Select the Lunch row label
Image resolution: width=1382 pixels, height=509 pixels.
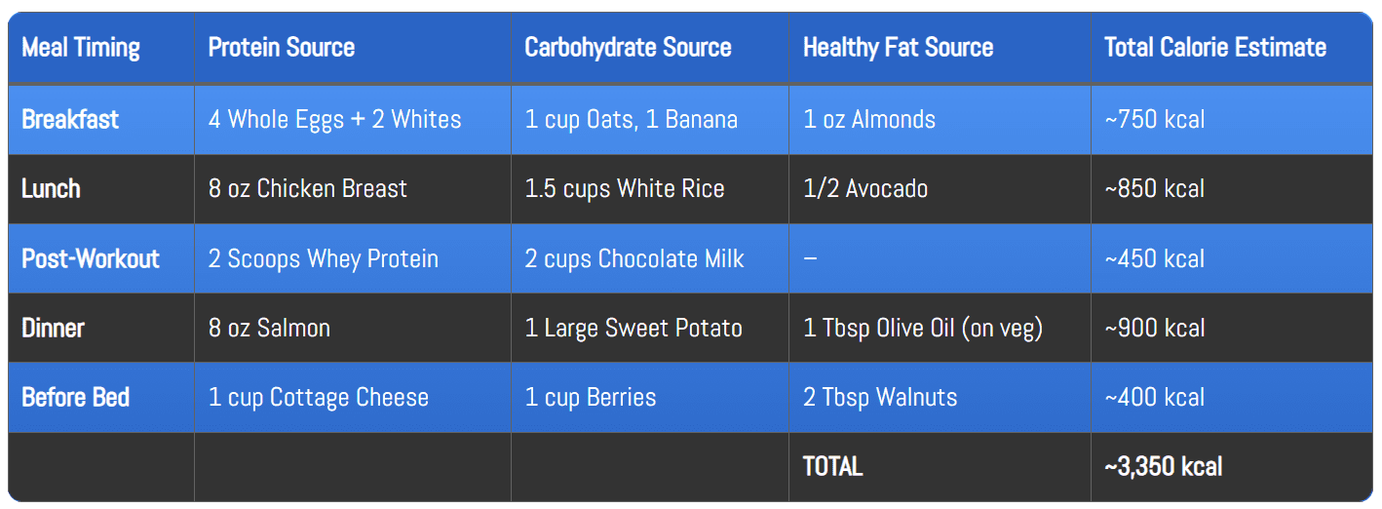[51, 189]
